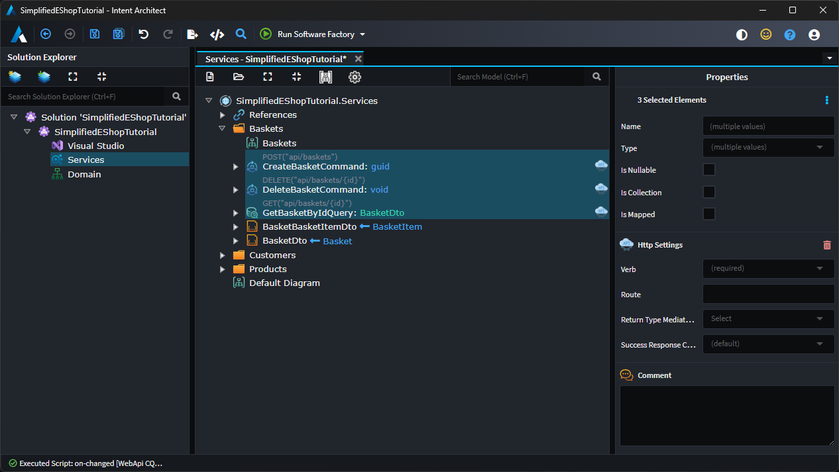Image resolution: width=839 pixels, height=472 pixels.
Task: Expand the References node
Action: click(x=223, y=115)
